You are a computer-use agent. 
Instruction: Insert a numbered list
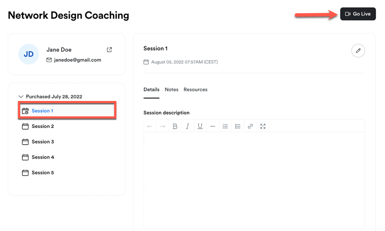(225, 126)
